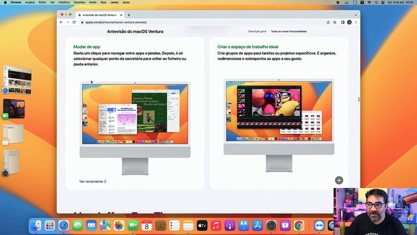Launch FaceTime from the Dock
Screen dimensions: 417x235
[133, 226]
